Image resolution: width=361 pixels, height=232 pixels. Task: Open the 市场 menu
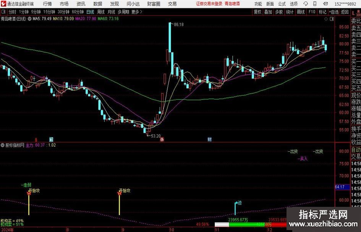pos(64,4)
